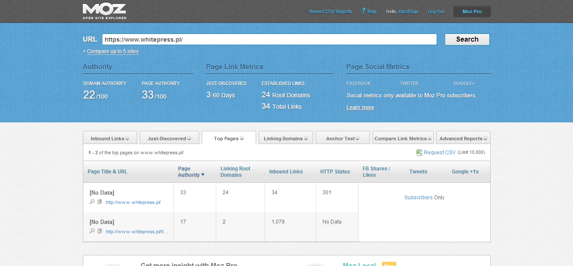
Task: Click the Compare up to 5 sites link
Action: pyautogui.click(x=113, y=51)
